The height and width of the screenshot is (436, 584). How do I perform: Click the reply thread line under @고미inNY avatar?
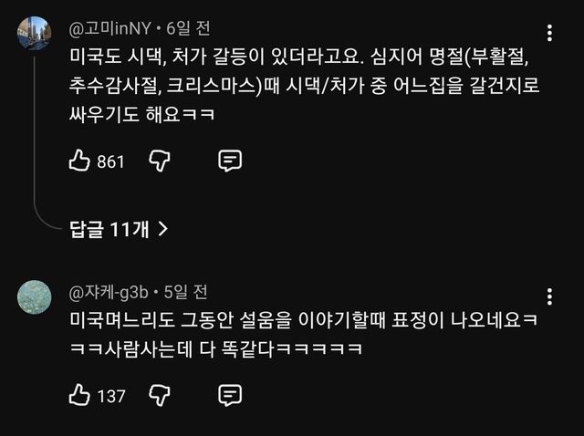35,137
